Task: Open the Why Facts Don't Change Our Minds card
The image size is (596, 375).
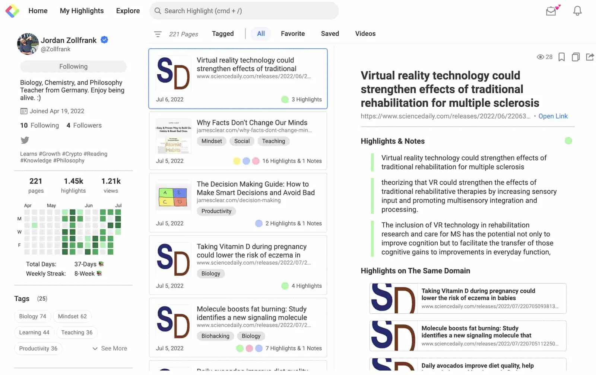Action: pyautogui.click(x=238, y=141)
